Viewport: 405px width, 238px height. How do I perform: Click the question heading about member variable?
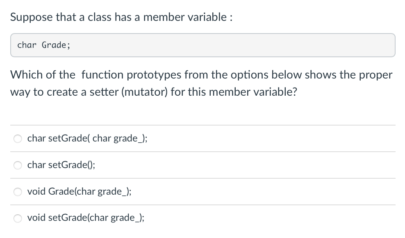point(121,17)
